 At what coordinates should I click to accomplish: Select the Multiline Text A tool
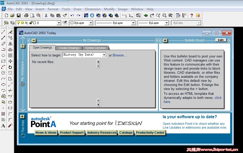pyautogui.click(x=3, y=126)
